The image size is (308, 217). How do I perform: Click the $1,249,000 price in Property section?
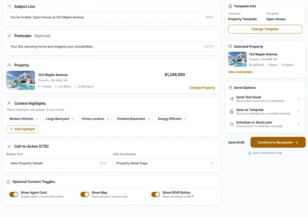[x=175, y=75]
